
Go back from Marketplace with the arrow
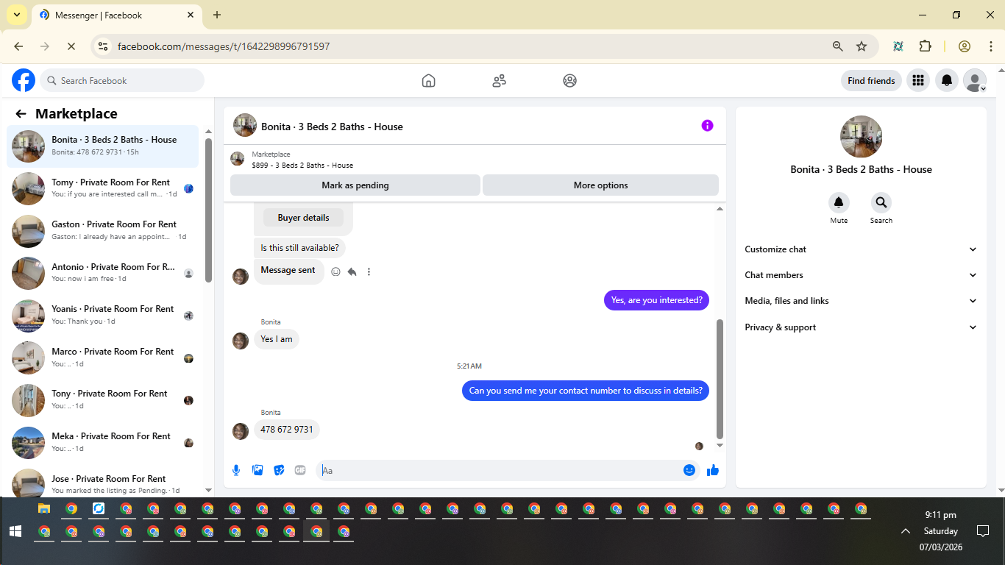(21, 114)
